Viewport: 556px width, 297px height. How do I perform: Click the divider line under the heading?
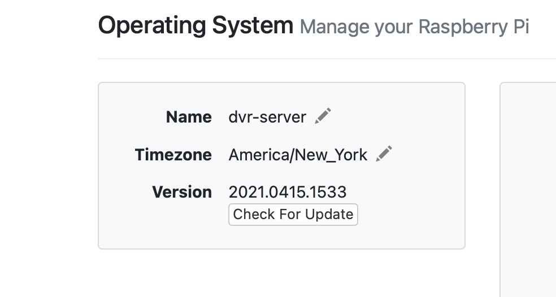[x=327, y=59]
